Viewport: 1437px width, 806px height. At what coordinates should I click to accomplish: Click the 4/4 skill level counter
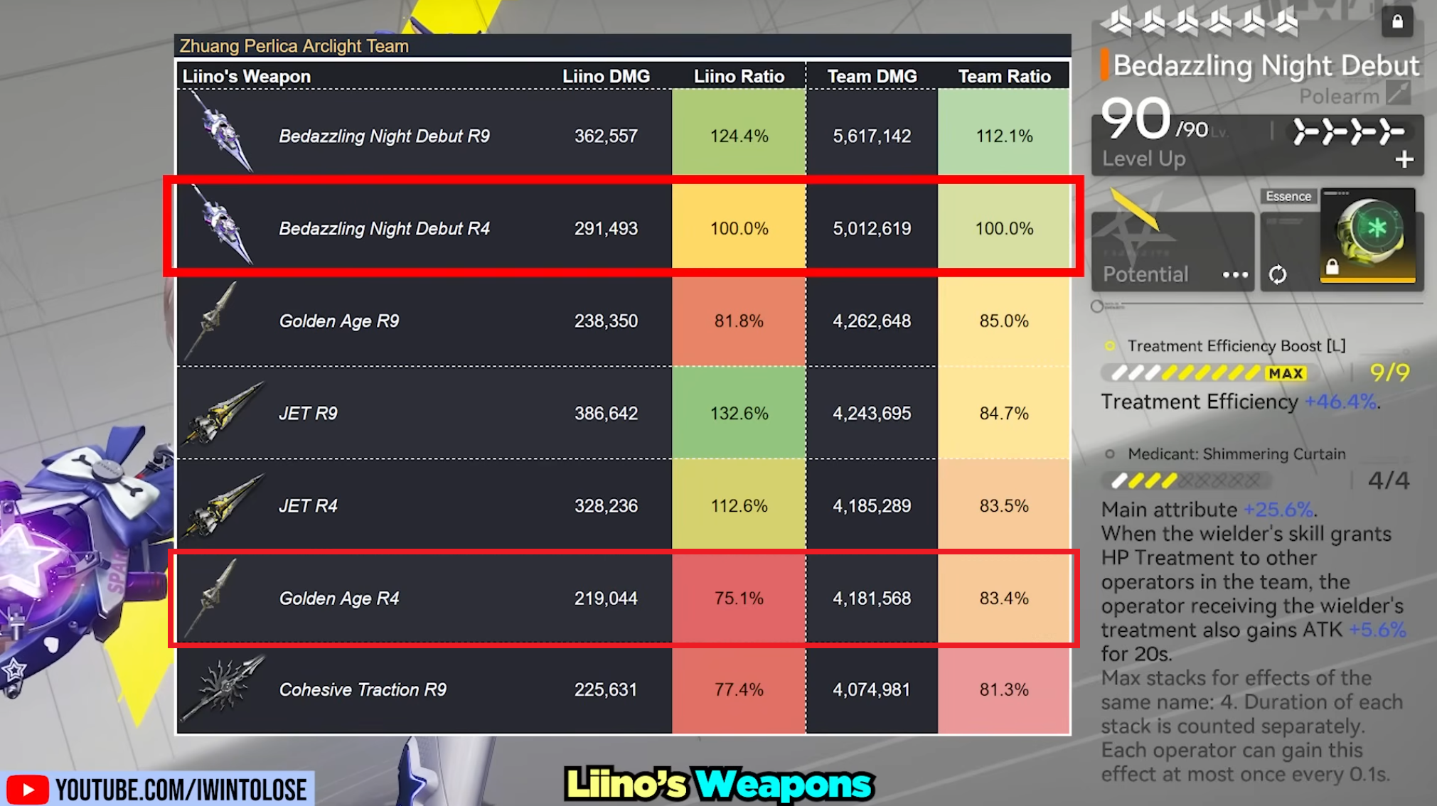tap(1389, 480)
